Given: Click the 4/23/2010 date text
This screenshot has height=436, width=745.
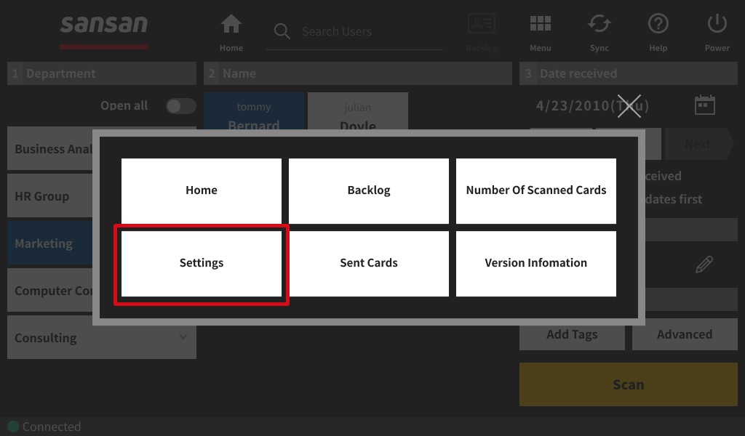Looking at the screenshot, I should [x=592, y=105].
